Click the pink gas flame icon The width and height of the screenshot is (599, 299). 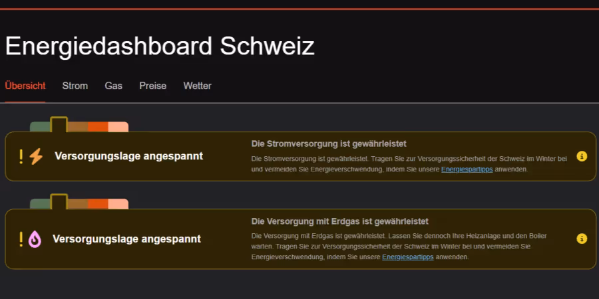click(x=35, y=239)
